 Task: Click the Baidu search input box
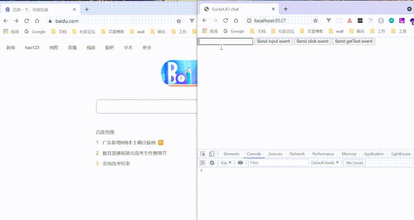tap(147, 106)
